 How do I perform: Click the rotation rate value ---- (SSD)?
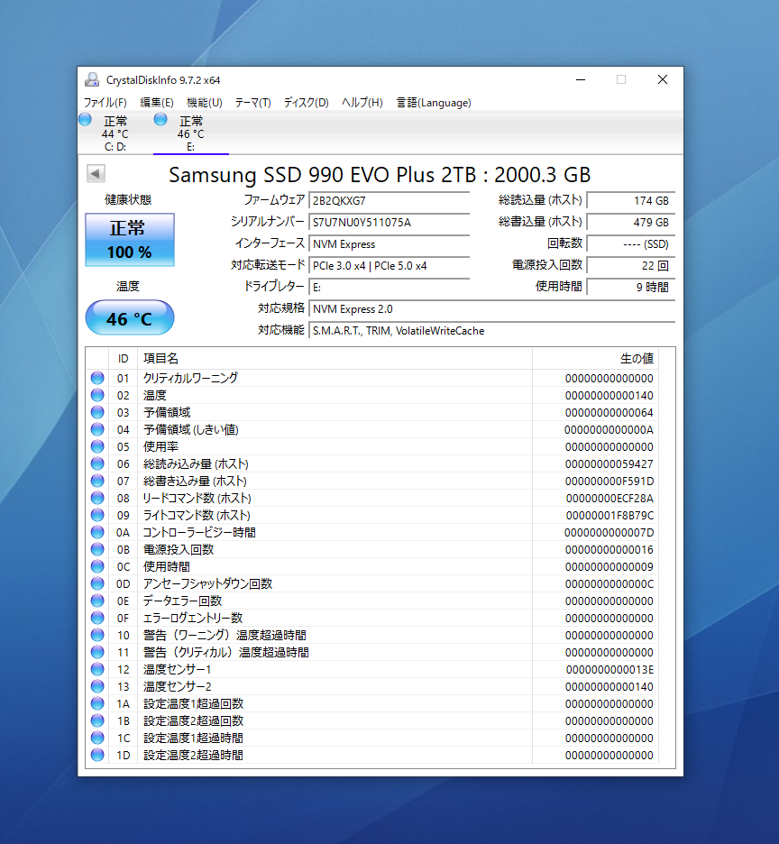pos(631,243)
